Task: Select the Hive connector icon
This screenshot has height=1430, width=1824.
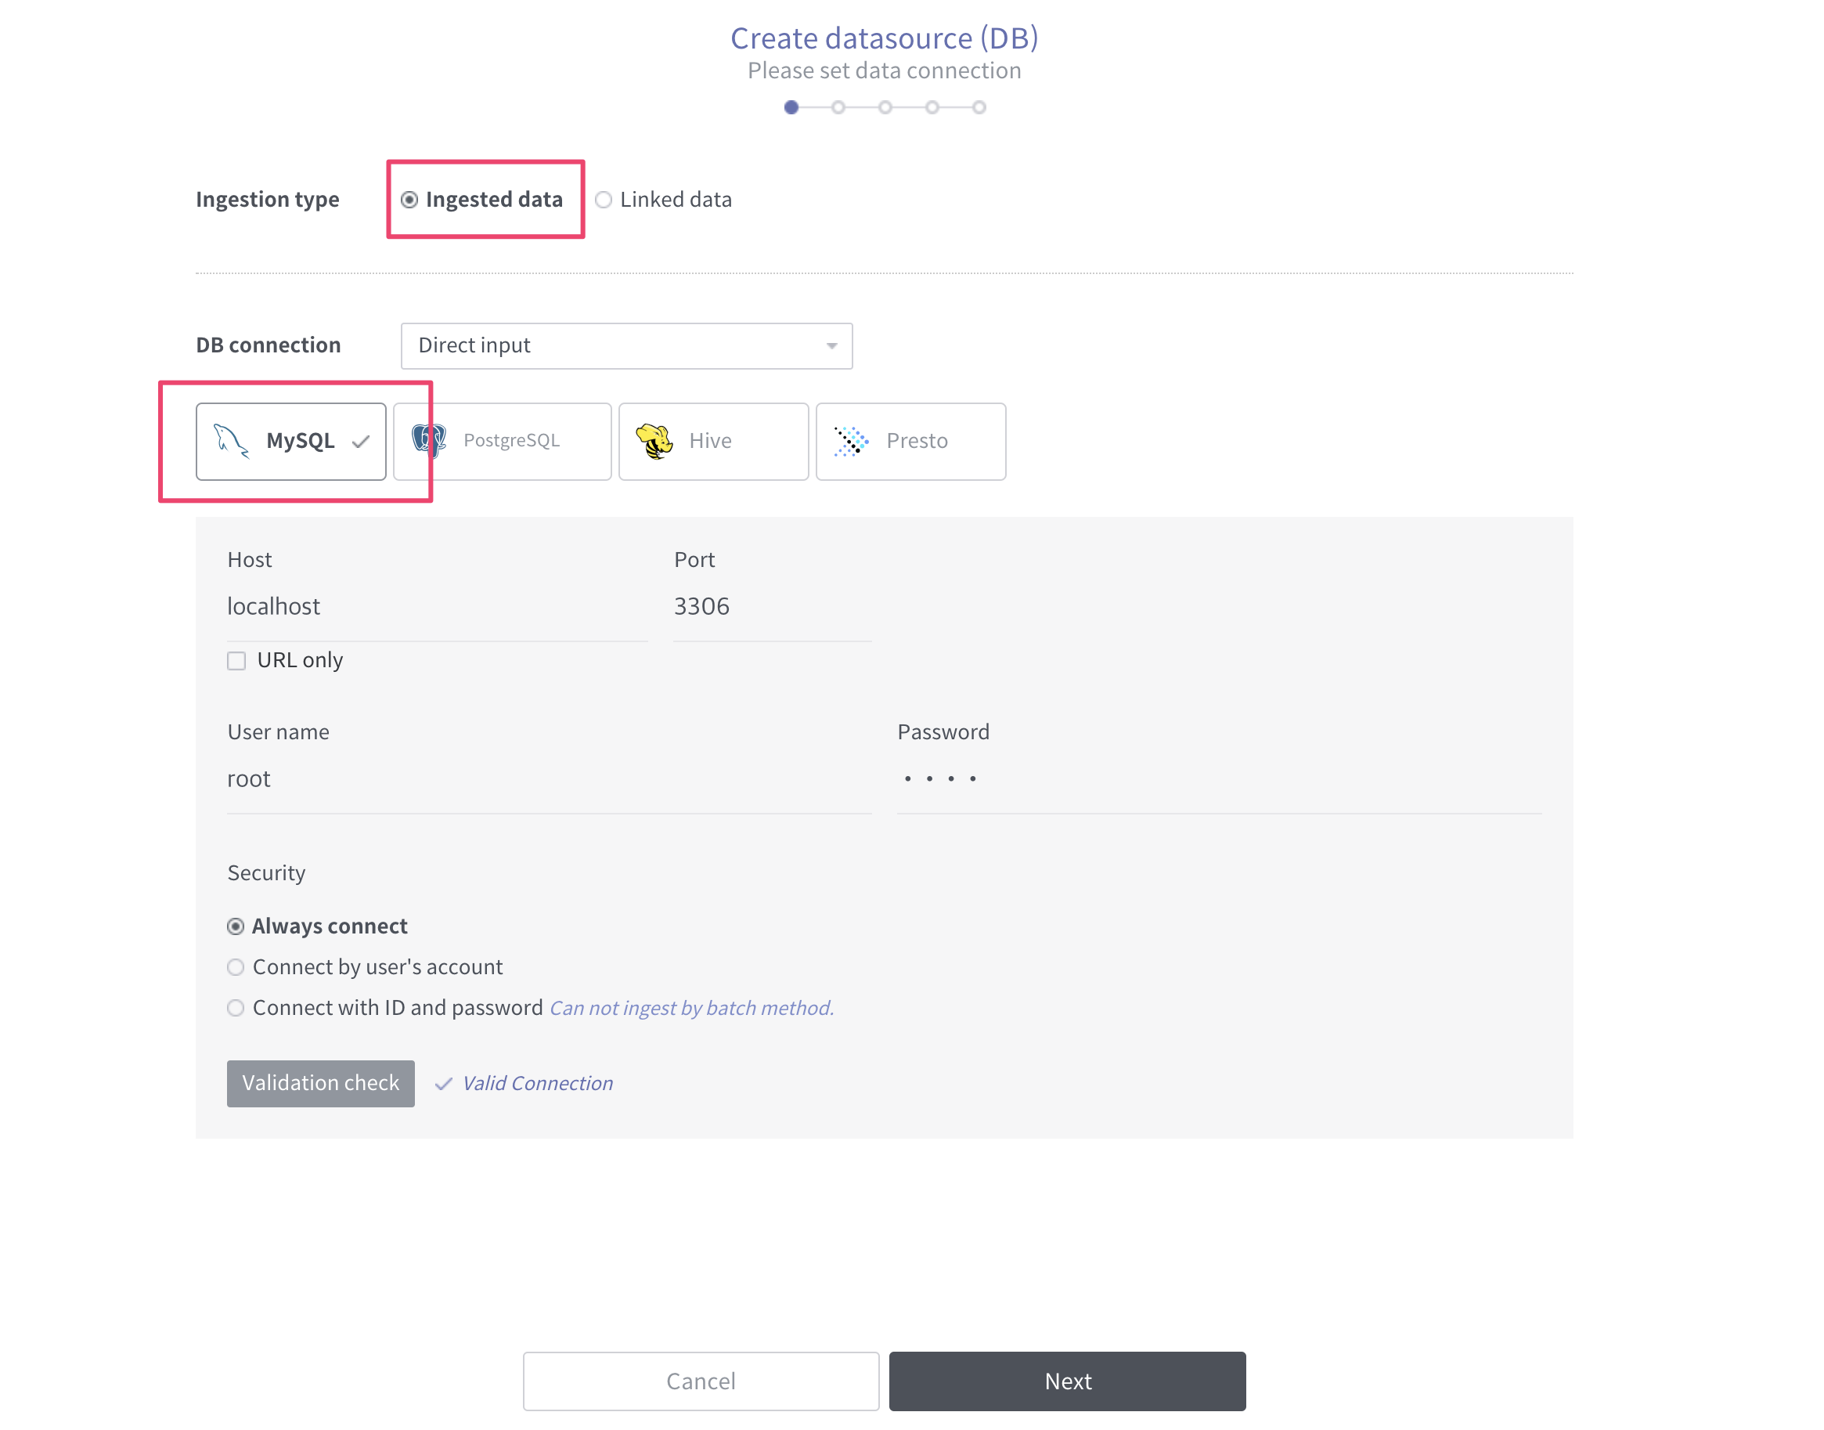Action: coord(654,441)
